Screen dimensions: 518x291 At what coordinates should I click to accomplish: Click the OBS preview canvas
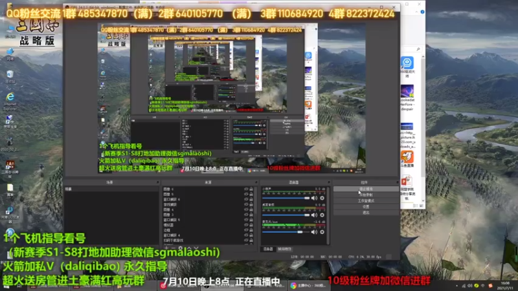pos(231,98)
